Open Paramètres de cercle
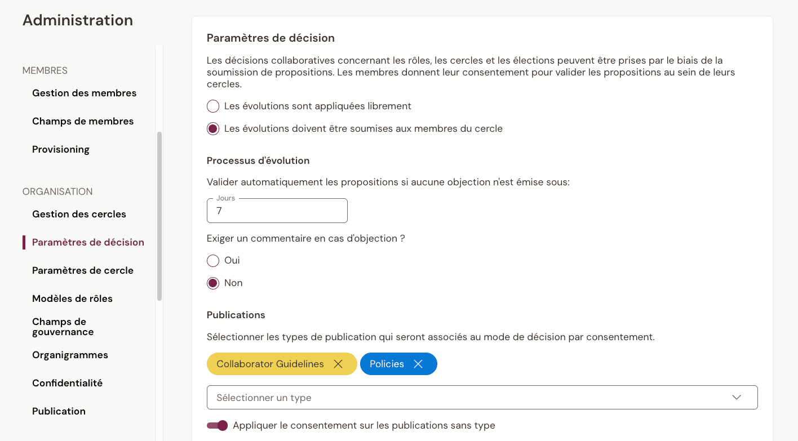Screen dimensions: 798x441 coord(83,270)
